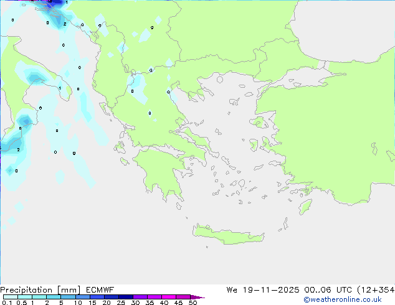Click the '50' legend value

[193, 303]
